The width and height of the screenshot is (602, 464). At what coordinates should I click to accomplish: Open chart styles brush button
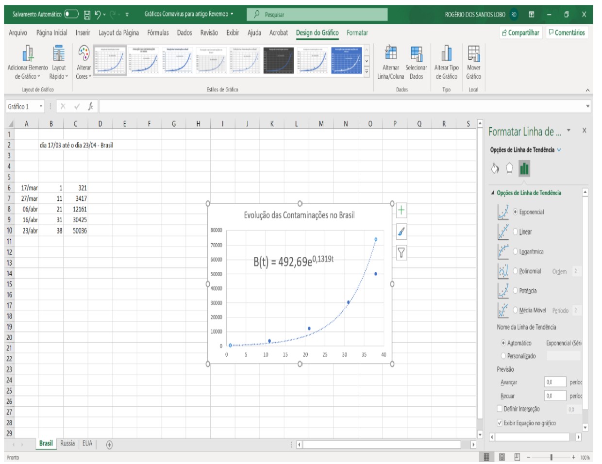[401, 232]
